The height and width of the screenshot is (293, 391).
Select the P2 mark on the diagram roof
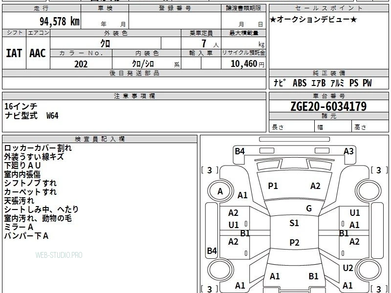pyautogui.click(x=294, y=242)
